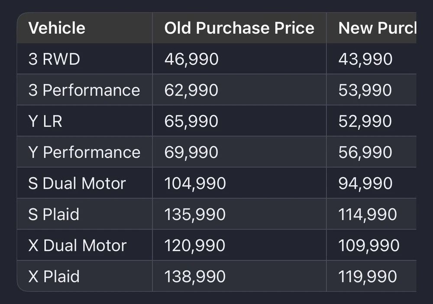Click the truncated New Purchase Price header
Viewport: 433px width, 304px height.
(377, 28)
